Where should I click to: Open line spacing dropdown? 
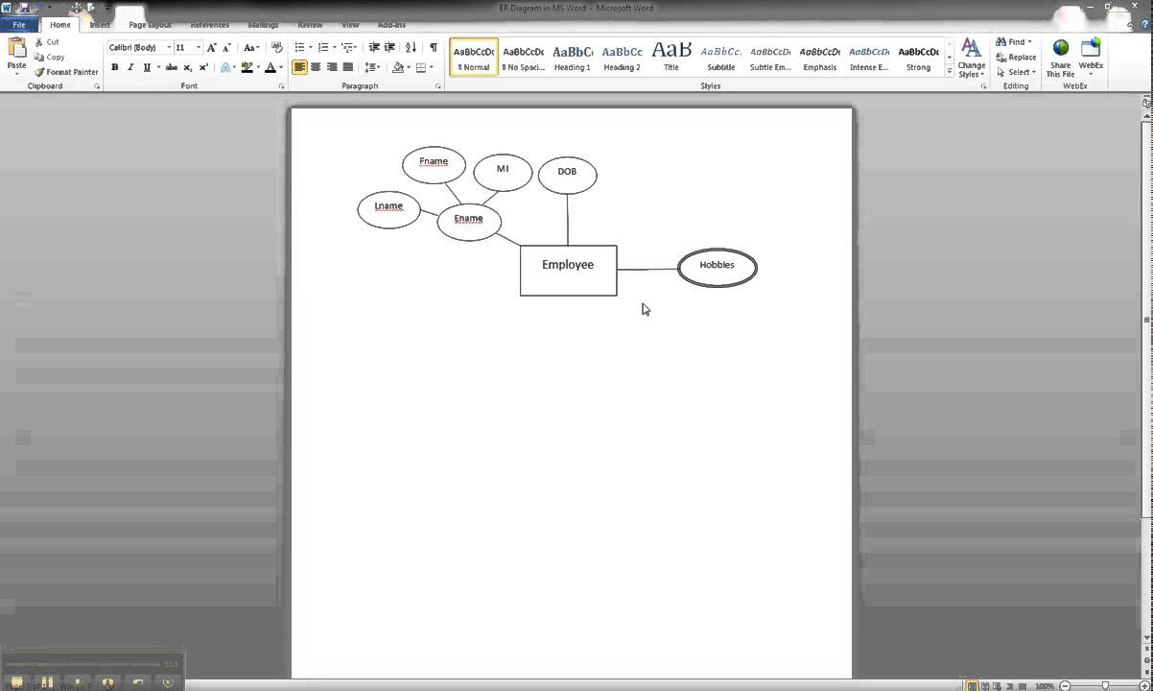(x=372, y=67)
